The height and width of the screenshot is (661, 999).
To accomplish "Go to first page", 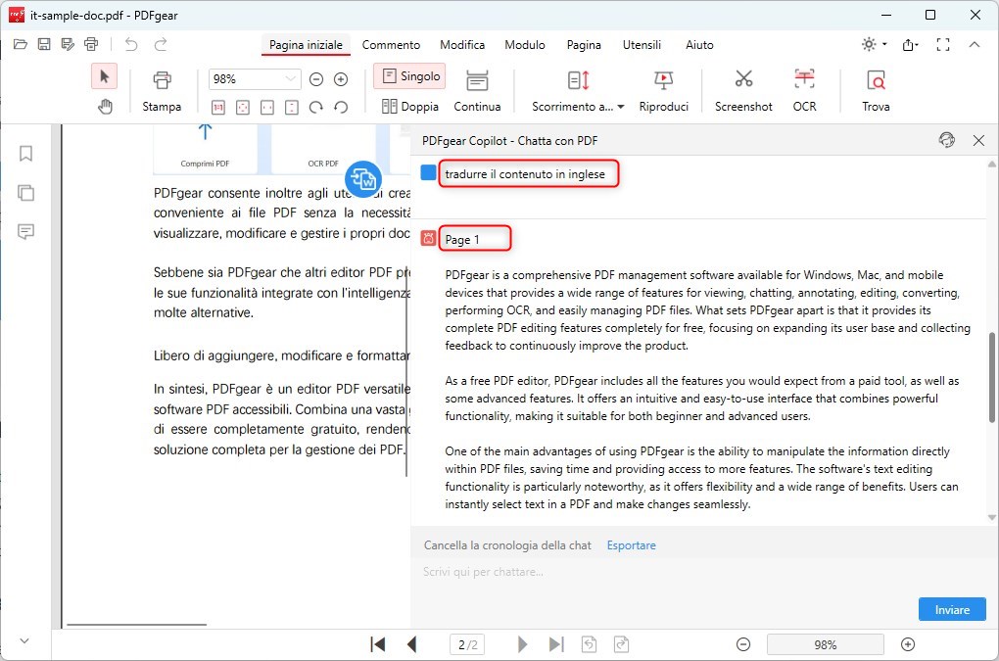I will 378,644.
